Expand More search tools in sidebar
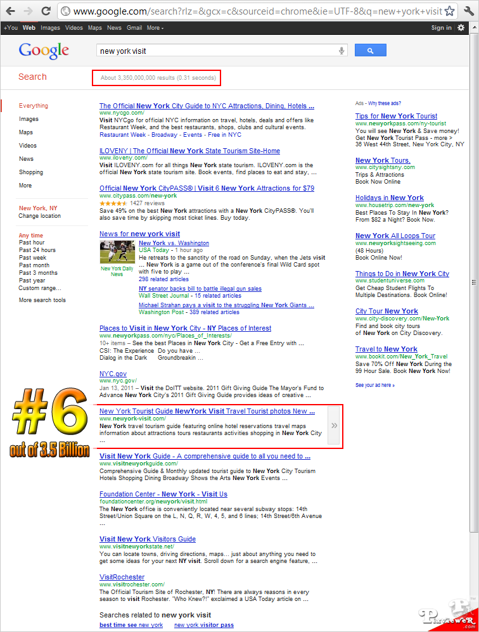This screenshot has width=479, height=632. point(42,300)
